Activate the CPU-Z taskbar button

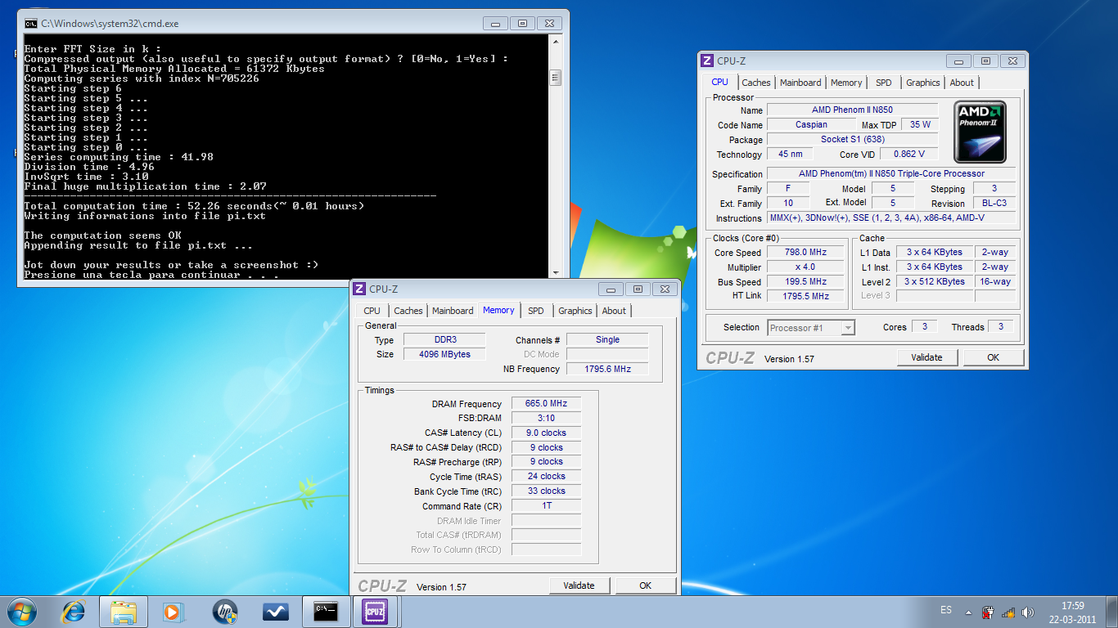375,611
